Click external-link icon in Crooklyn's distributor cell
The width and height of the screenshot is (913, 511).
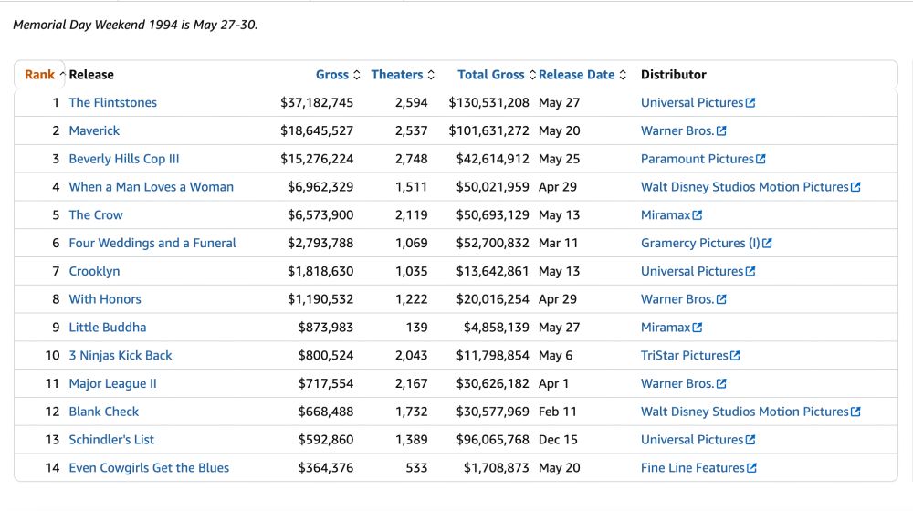(x=750, y=271)
